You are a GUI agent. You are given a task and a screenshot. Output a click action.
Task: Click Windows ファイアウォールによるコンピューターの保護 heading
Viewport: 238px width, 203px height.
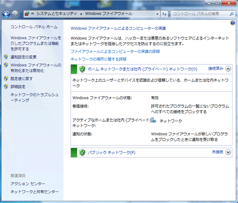[118, 28]
